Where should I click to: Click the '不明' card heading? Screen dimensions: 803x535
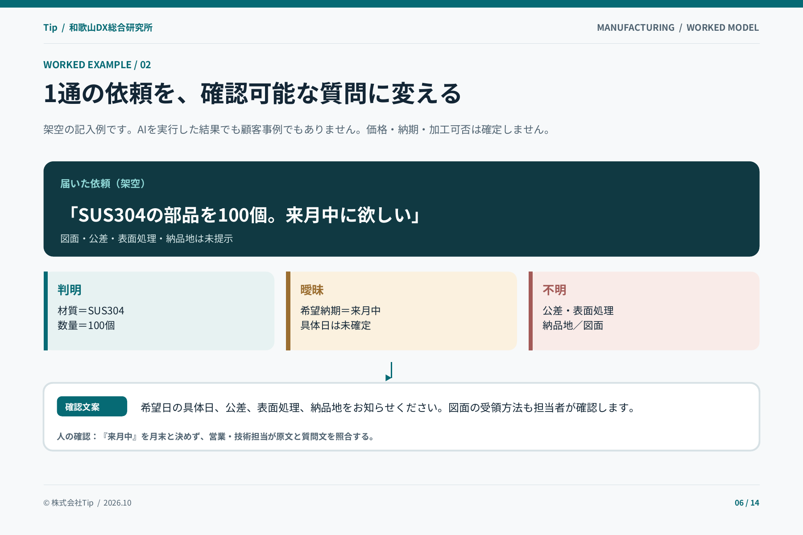coord(555,290)
